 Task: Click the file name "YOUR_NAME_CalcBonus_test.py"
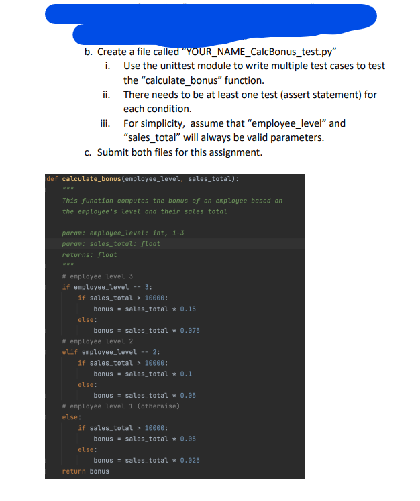coord(260,52)
